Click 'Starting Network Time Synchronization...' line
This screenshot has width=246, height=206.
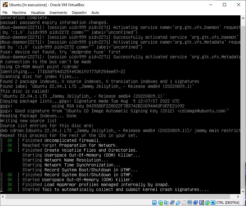tap(71, 165)
